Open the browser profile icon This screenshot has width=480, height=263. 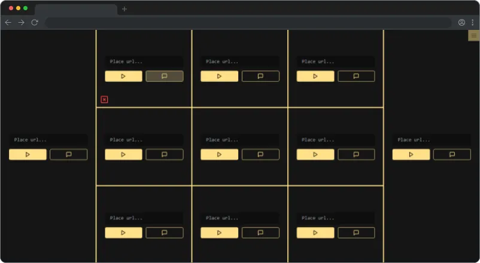461,22
